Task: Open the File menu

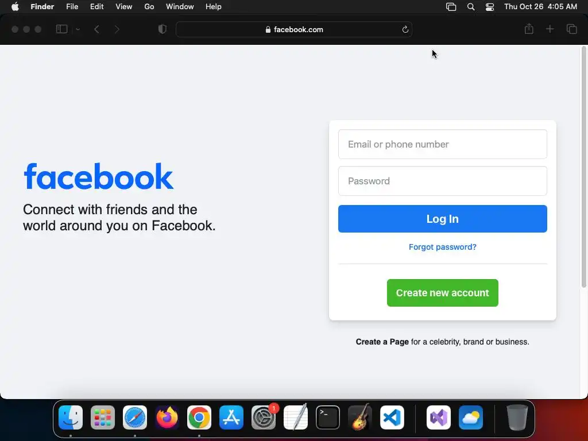Action: [72, 7]
